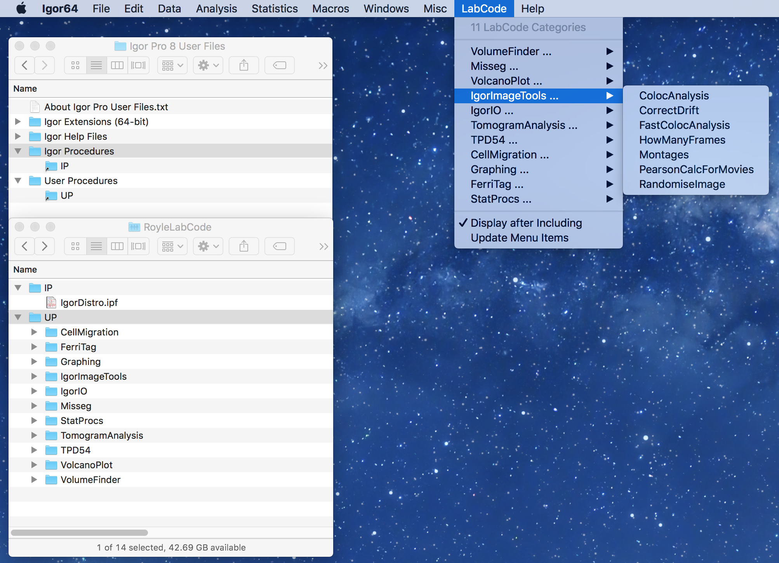Viewport: 779px width, 563px height.
Task: Click share icon in Igor Pro 8 User Files
Action: click(244, 65)
